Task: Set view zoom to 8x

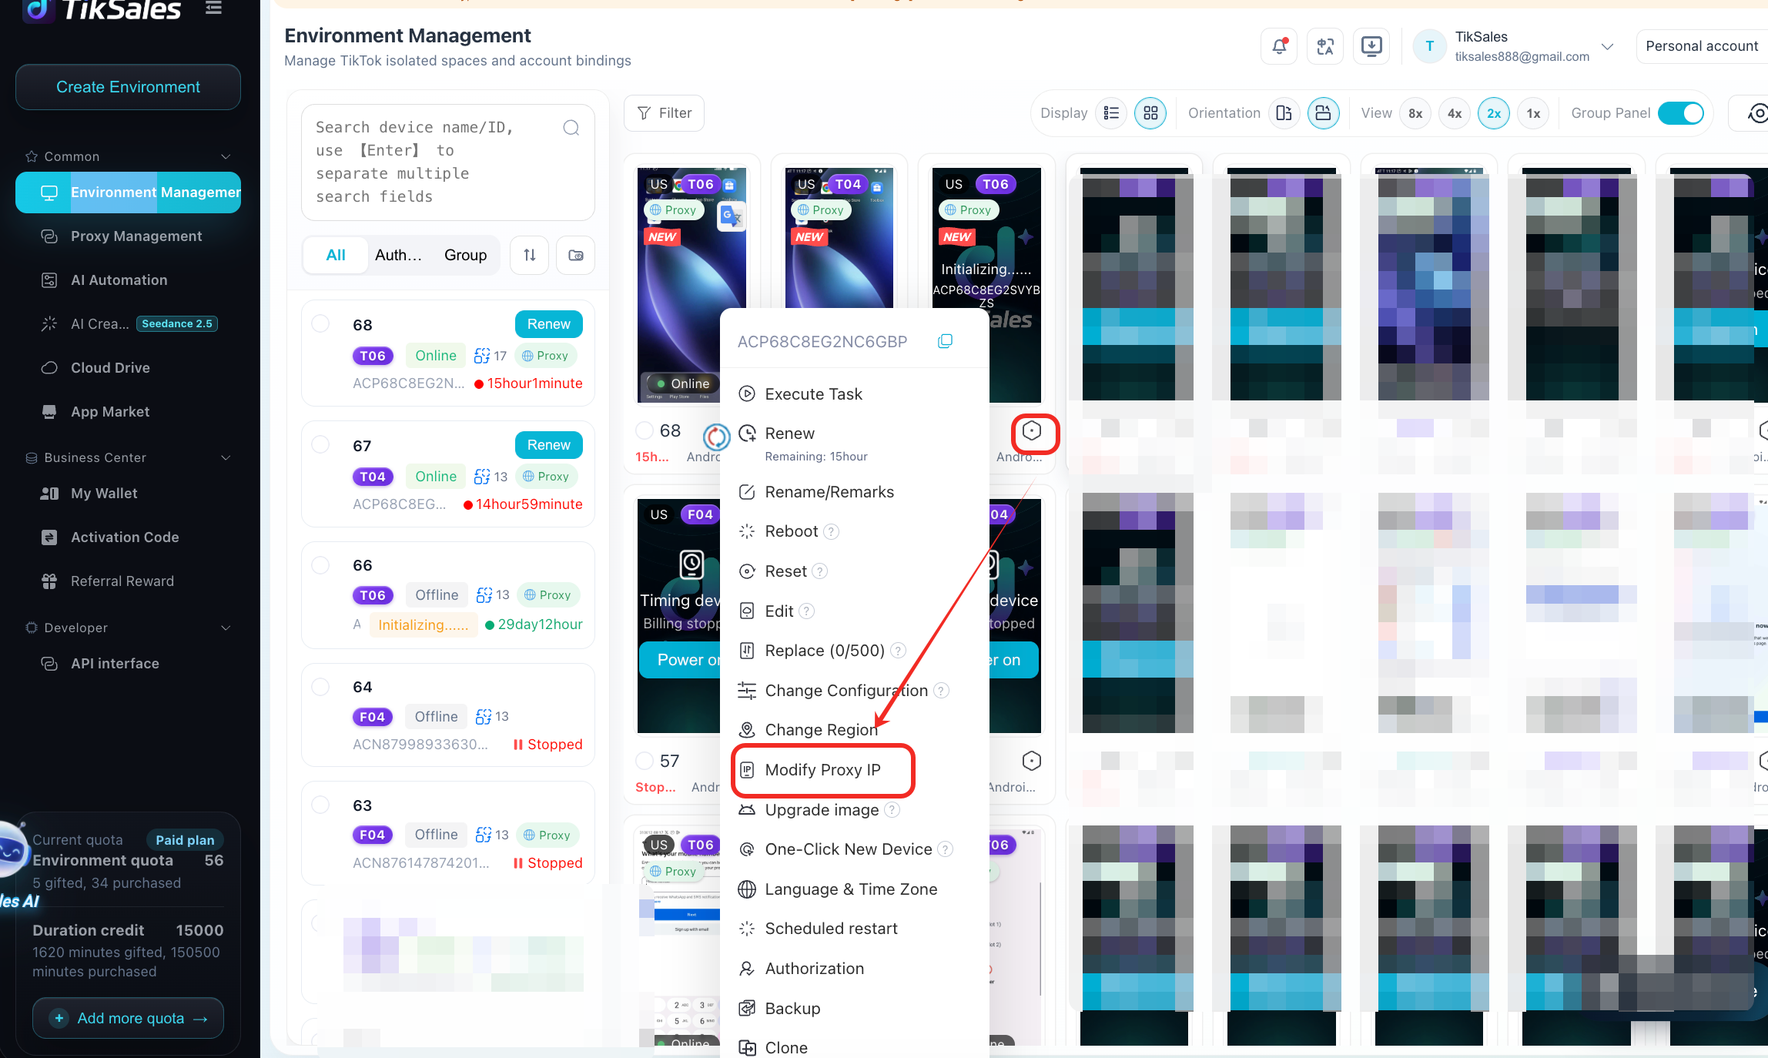Action: (x=1415, y=113)
